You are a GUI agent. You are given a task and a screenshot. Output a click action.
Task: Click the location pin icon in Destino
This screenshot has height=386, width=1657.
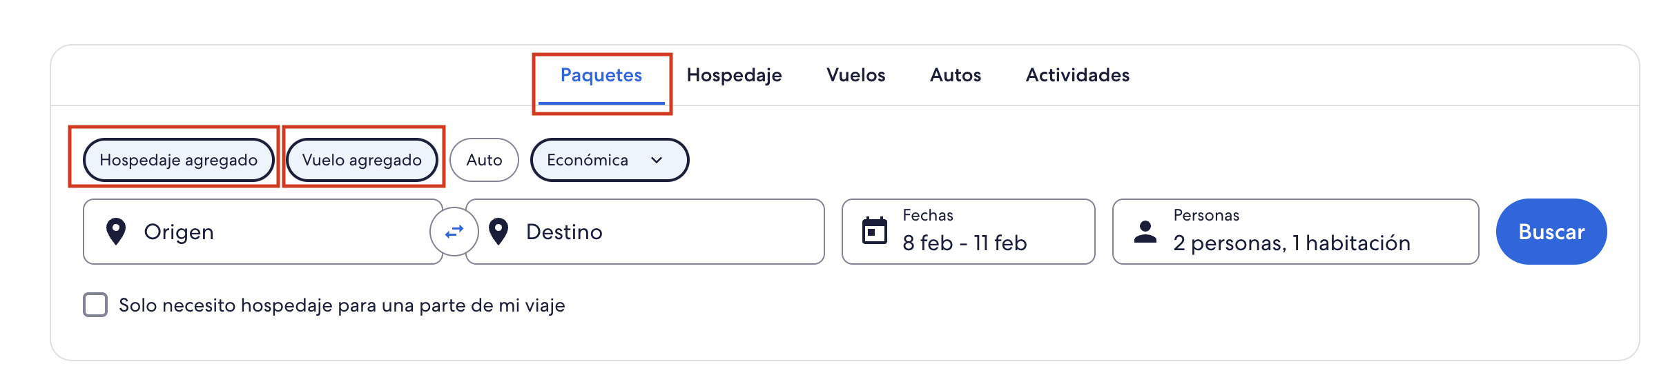pyautogui.click(x=498, y=232)
